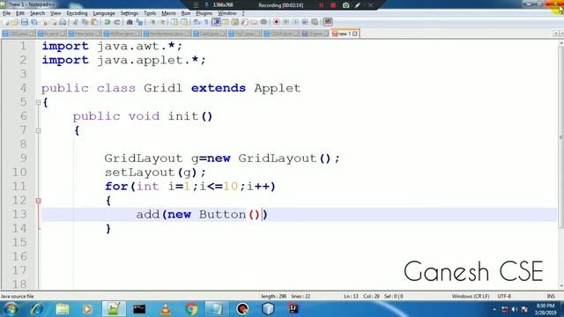Undo last edit with green arrow
This screenshot has width=564, height=317.
(108, 22)
